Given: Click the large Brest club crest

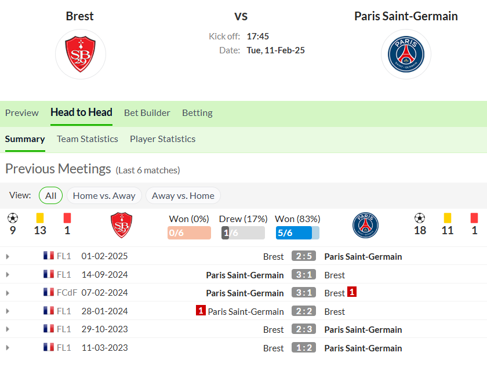Looking at the screenshot, I should click(x=81, y=54).
